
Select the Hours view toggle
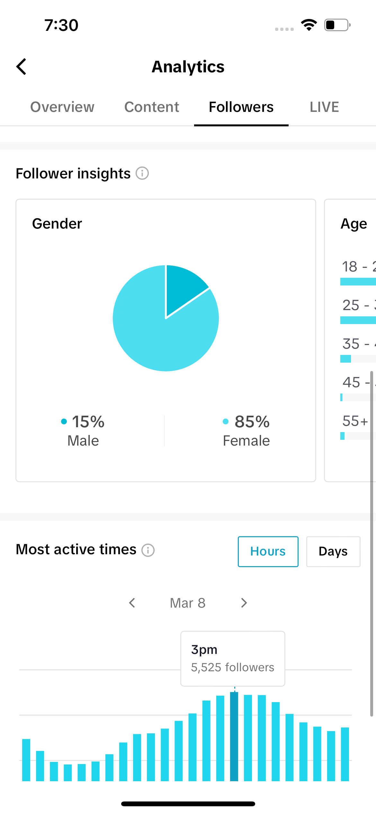tap(268, 551)
